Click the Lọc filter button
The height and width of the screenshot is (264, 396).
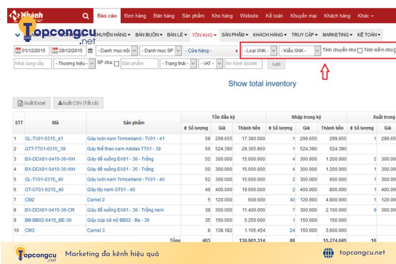[x=276, y=64]
